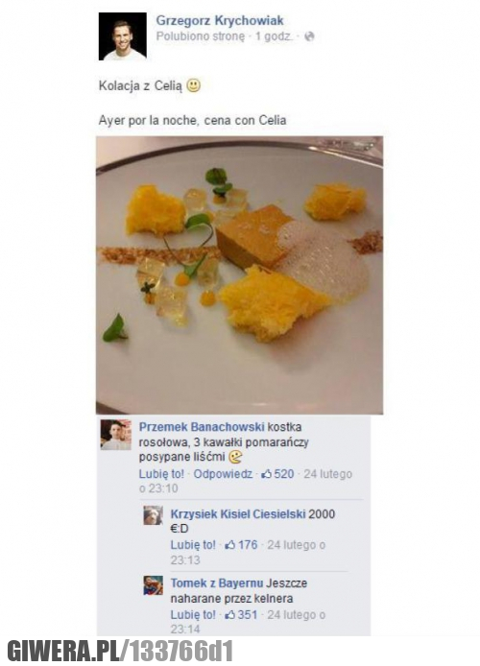
Task: Open Tomek z Bayernu's avatar
Action: coord(153,585)
